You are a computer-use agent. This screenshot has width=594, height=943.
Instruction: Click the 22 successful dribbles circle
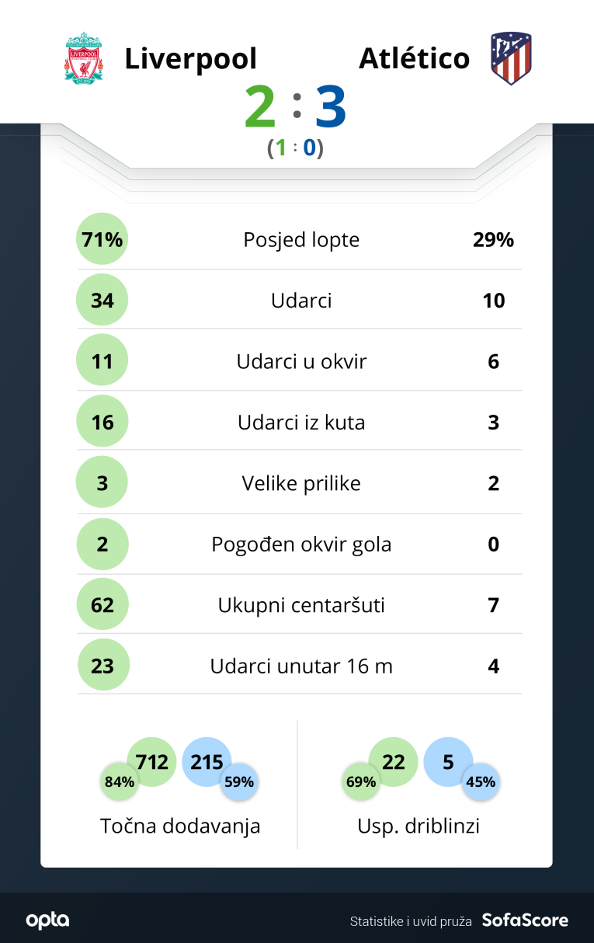(394, 762)
